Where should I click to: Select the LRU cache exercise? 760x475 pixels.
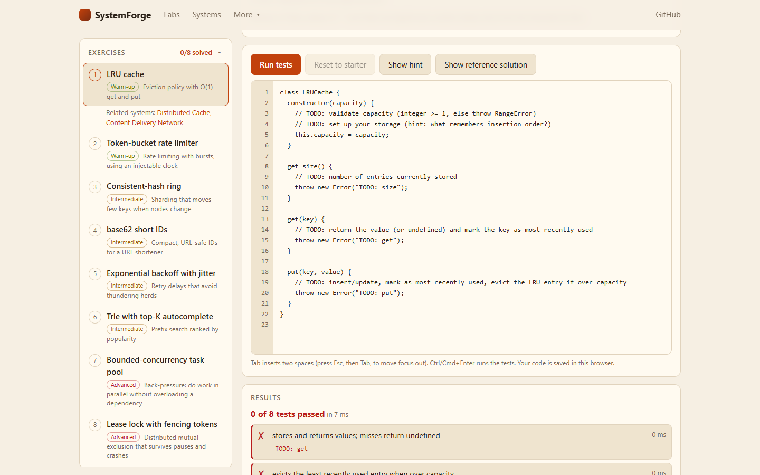156,84
